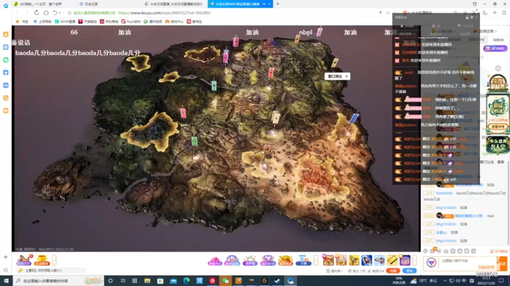Open the NOW直播 bookmark
This screenshot has width=510, height=286.
coord(65,22)
